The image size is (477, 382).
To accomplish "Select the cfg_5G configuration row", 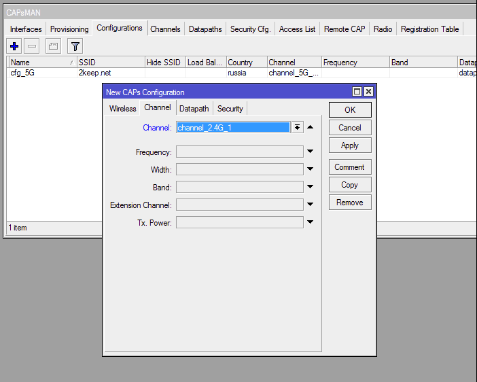I will tap(41, 73).
